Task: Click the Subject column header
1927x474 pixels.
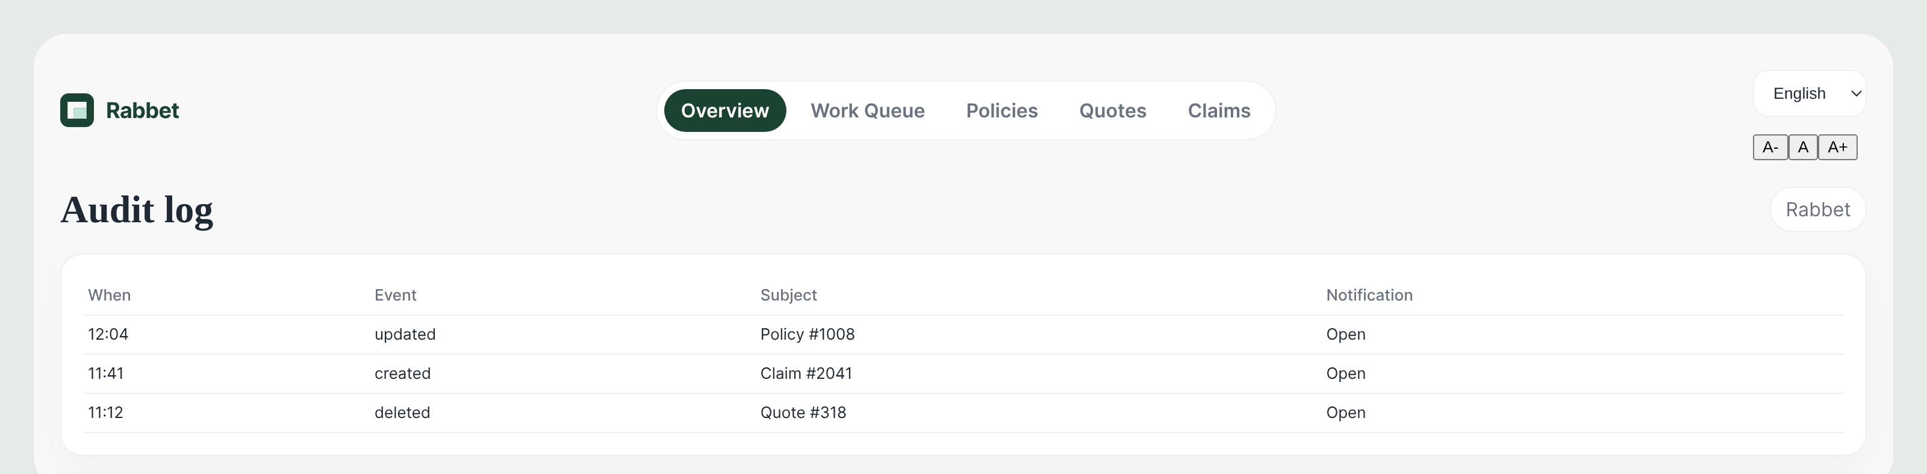Action: (788, 295)
